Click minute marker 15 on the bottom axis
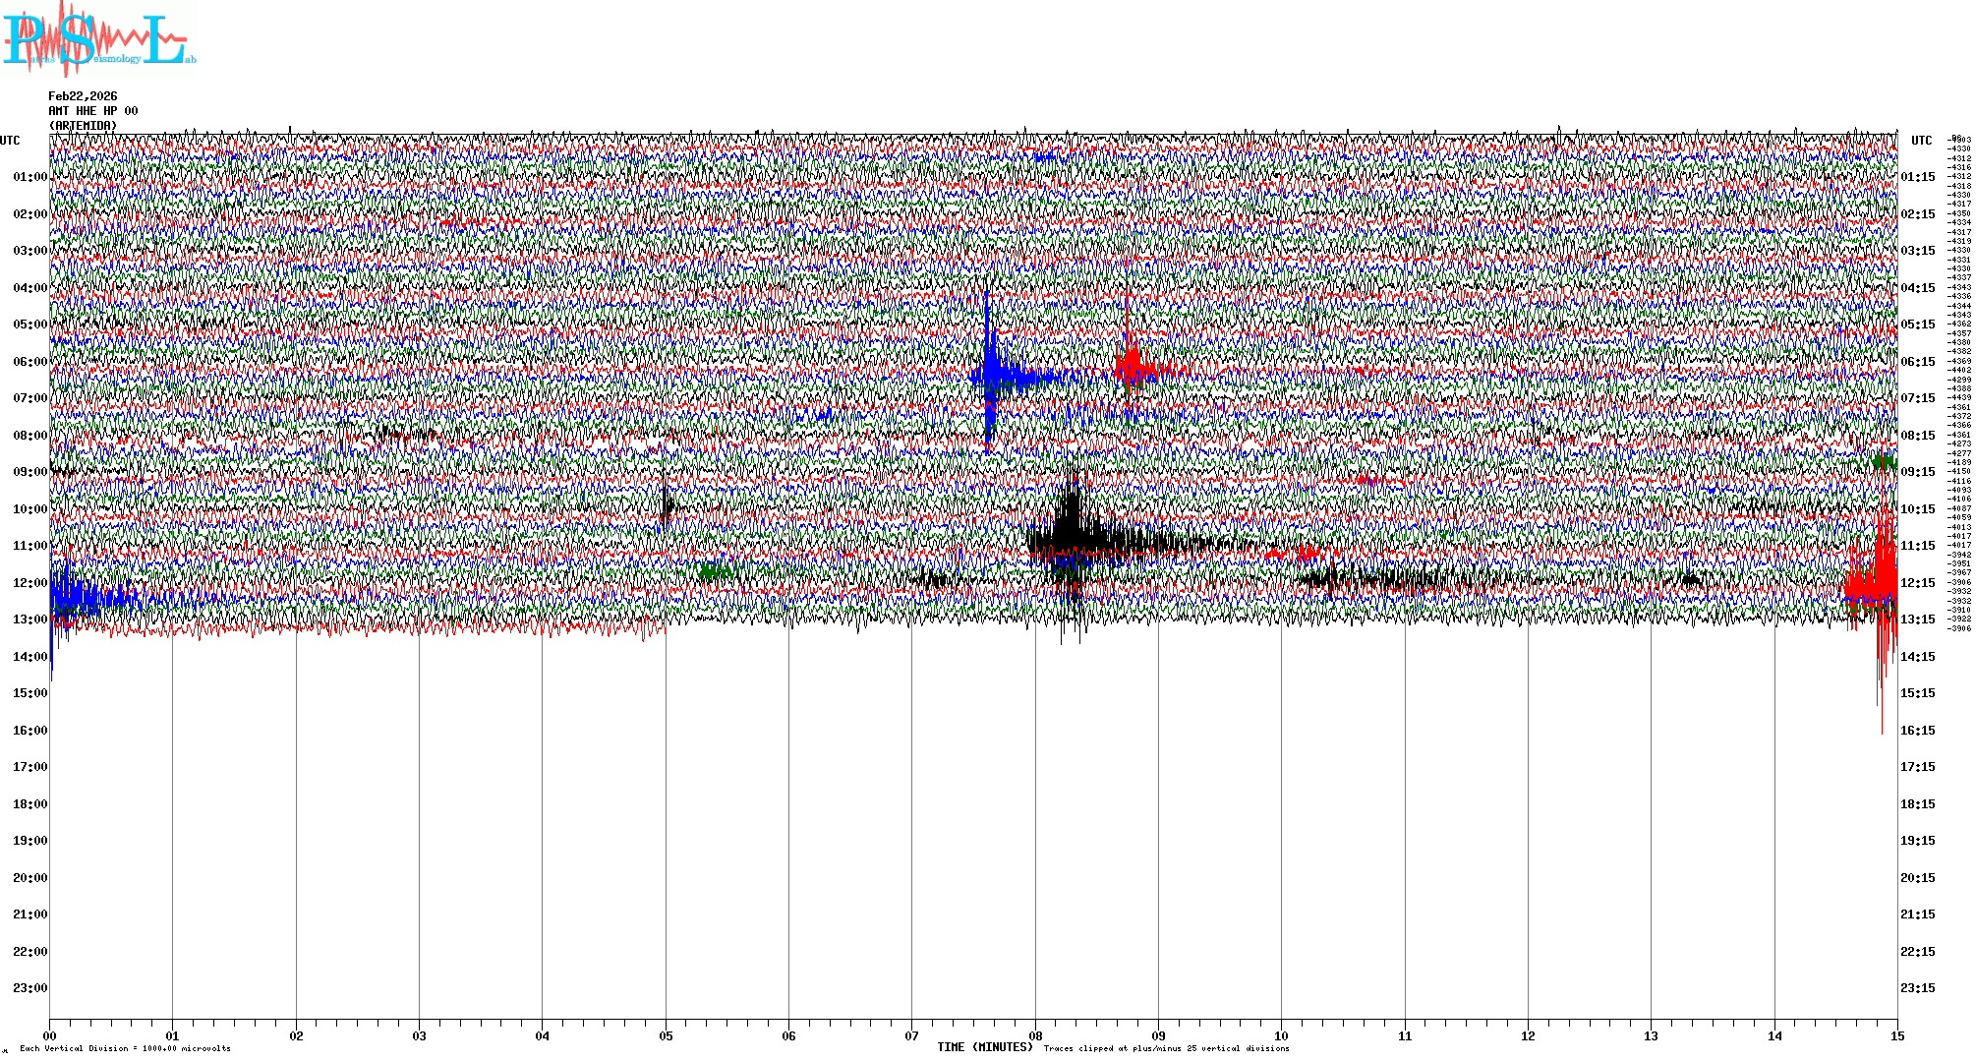The width and height of the screenshot is (1976, 1062). (x=1897, y=1035)
